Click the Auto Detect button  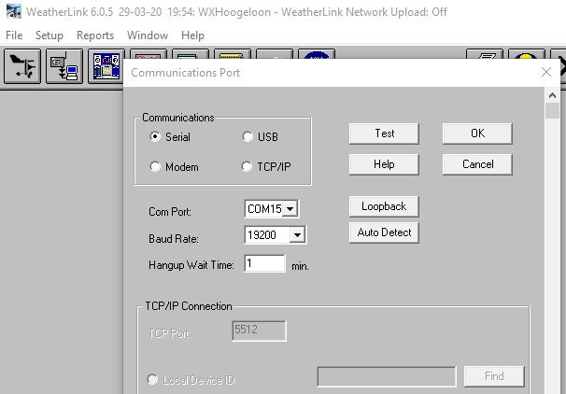384,232
